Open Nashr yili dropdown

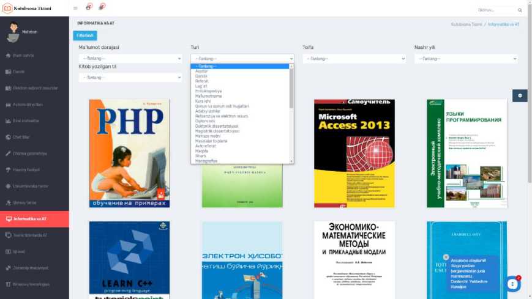click(466, 59)
